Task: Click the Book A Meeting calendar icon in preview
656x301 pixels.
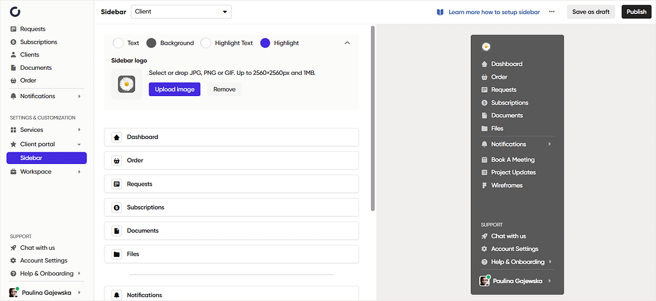Action: pos(484,159)
